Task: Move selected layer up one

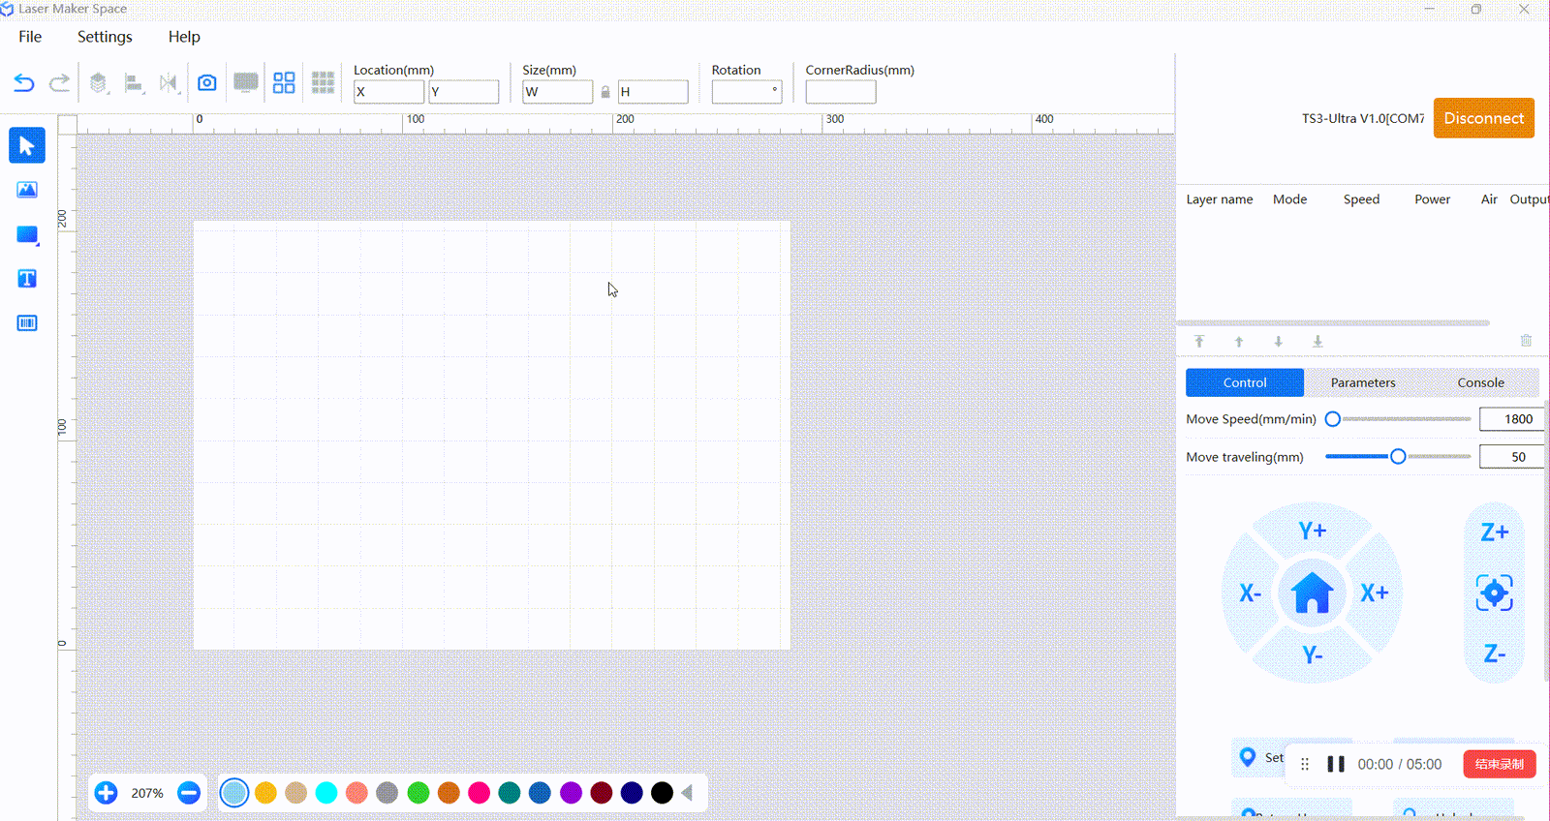Action: (1239, 341)
